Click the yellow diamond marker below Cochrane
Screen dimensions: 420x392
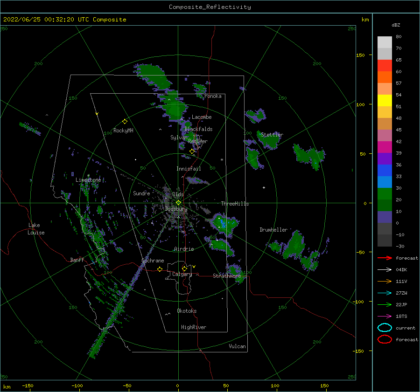click(160, 269)
